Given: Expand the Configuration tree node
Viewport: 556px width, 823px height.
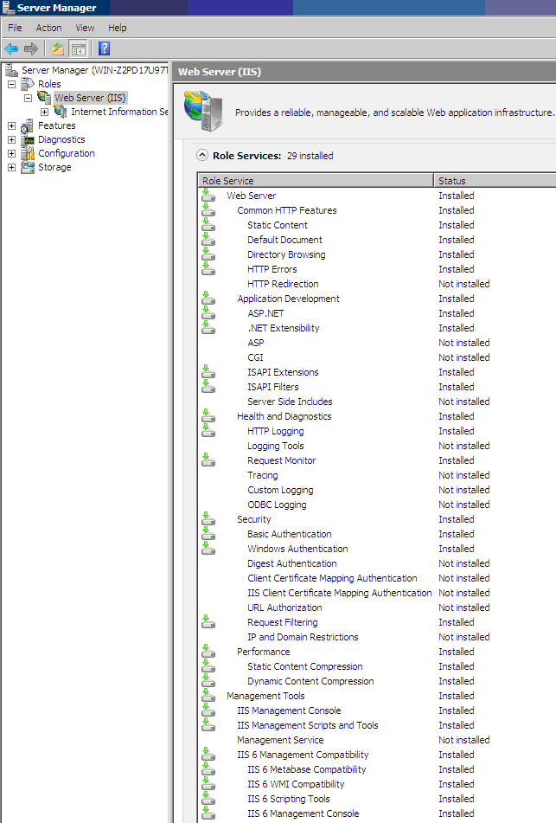Looking at the screenshot, I should [11, 153].
